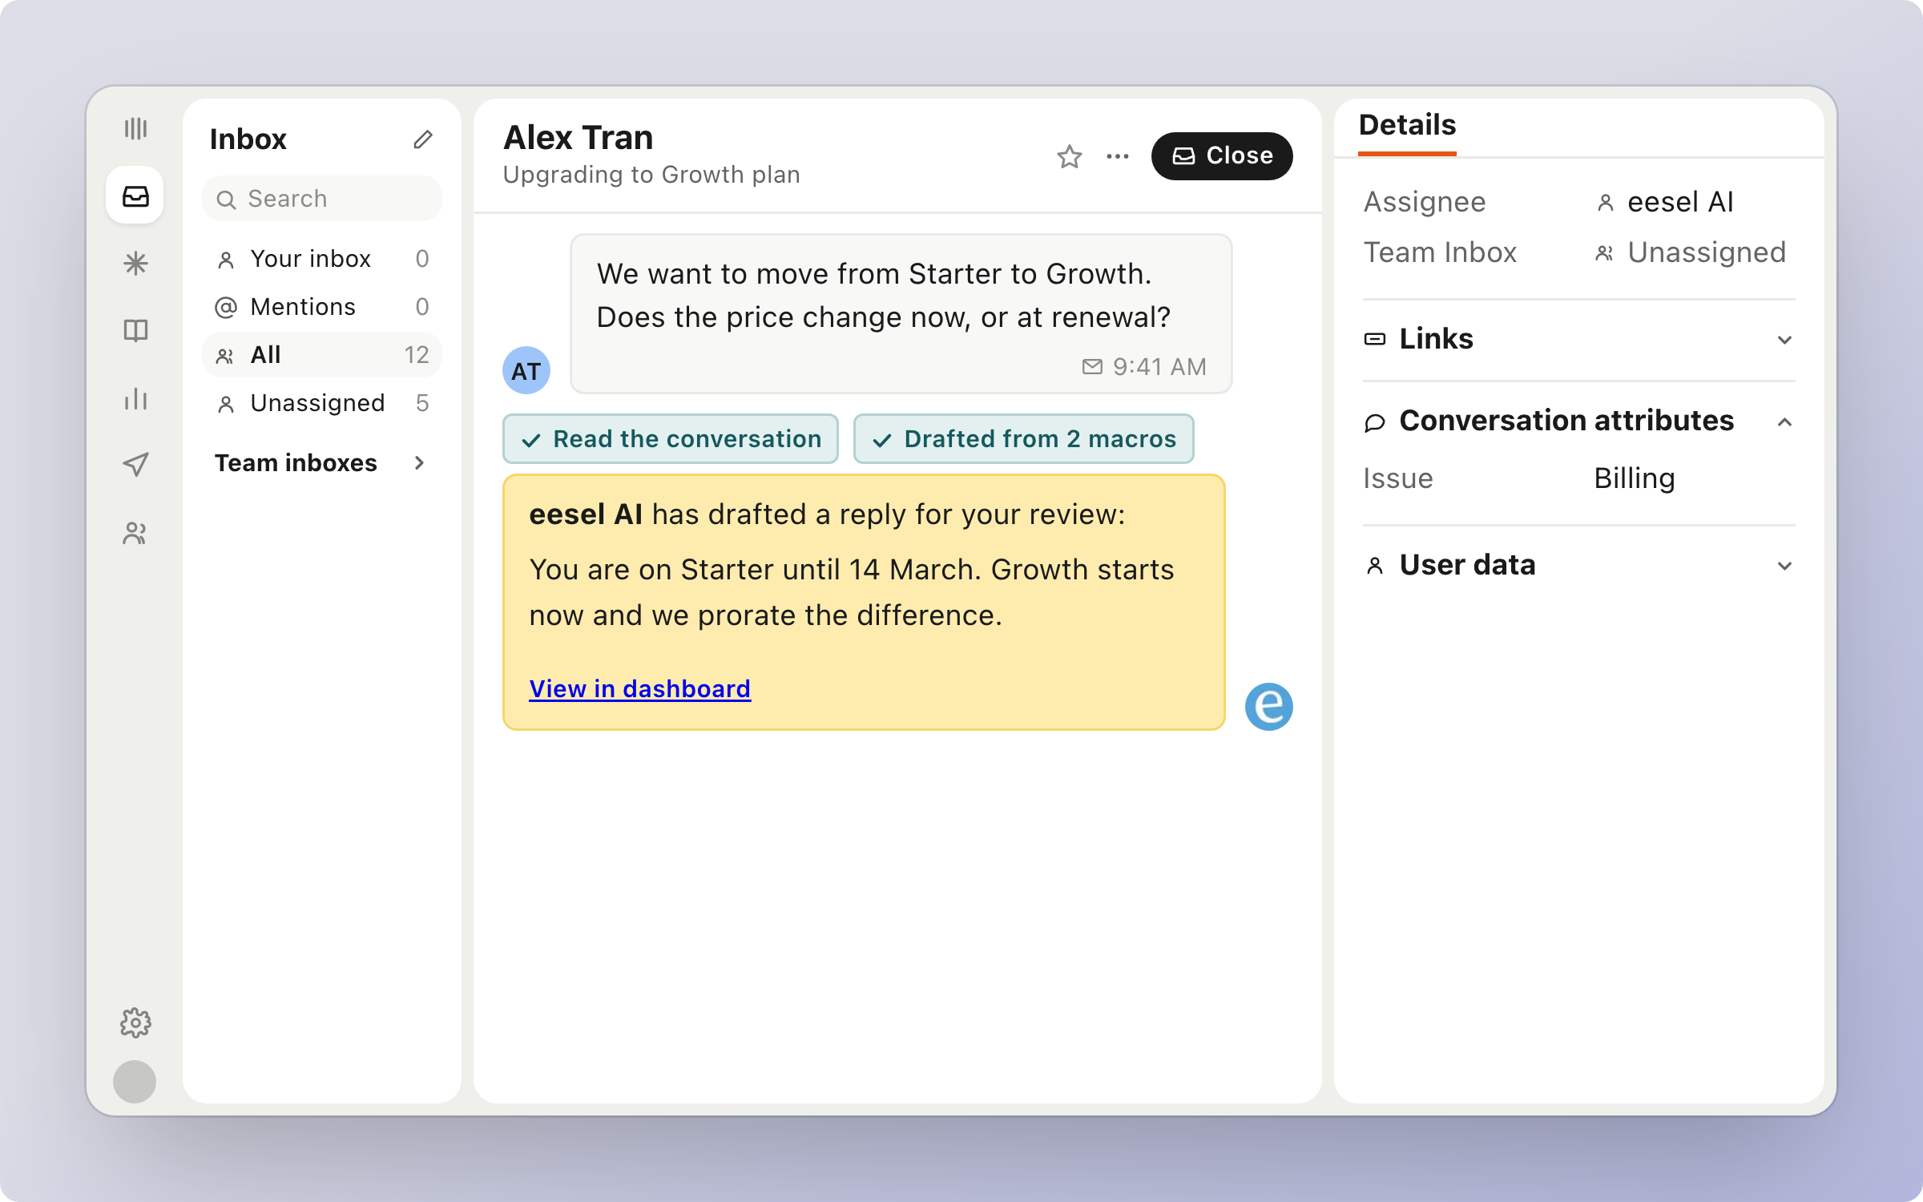
Task: Open the asterisk AI icon in sidebar
Action: (x=135, y=263)
